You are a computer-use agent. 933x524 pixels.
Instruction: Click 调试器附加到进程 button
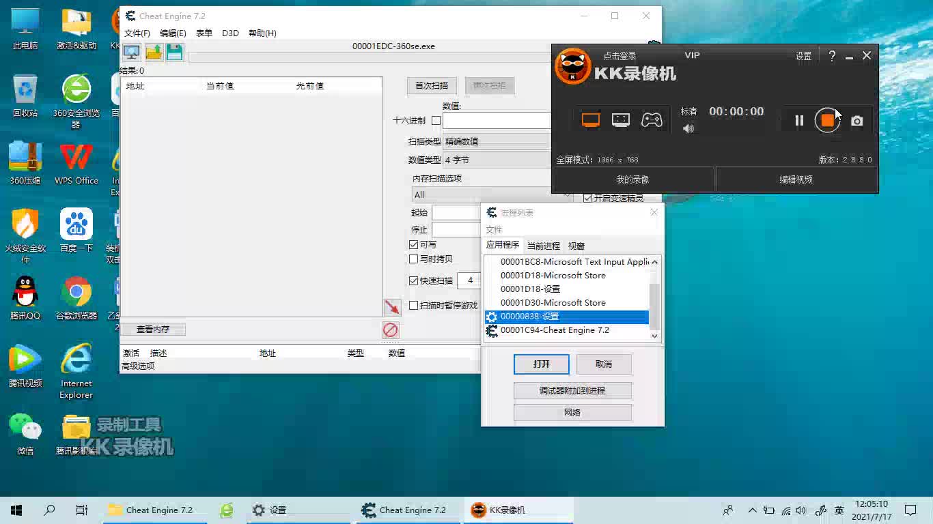(572, 391)
